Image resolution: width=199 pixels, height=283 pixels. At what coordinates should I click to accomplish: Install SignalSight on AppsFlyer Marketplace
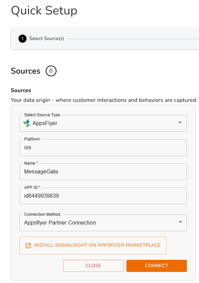point(93,245)
